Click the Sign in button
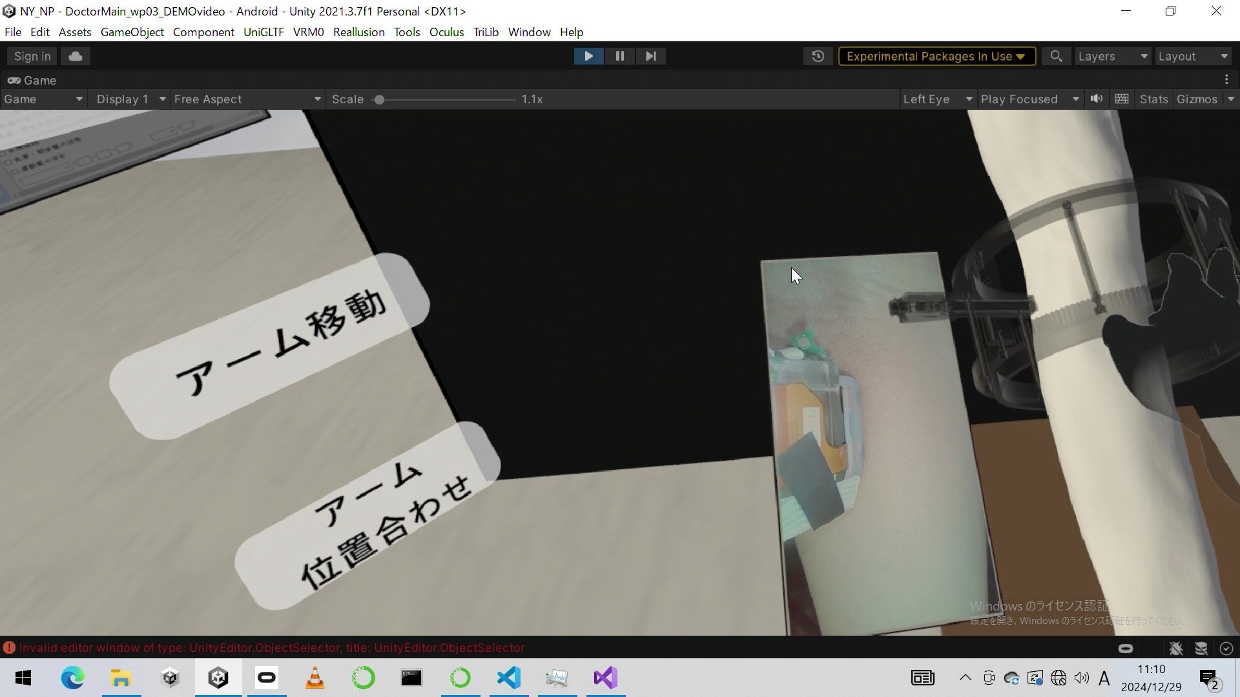Viewport: 1240px width, 697px height. pyautogui.click(x=32, y=56)
